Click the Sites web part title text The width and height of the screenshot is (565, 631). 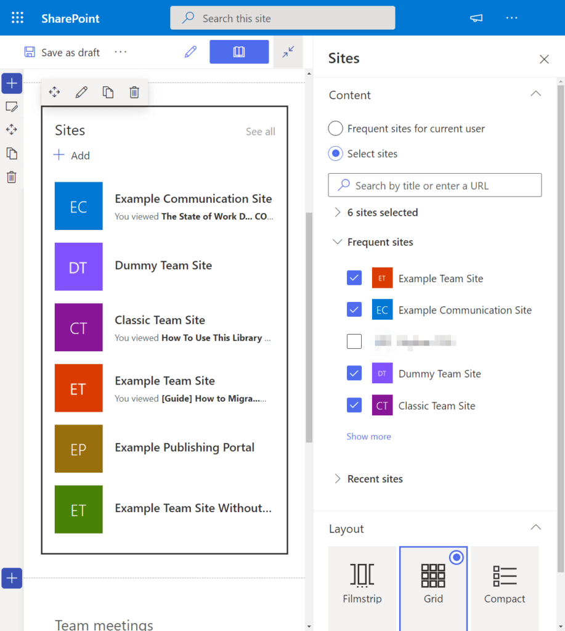(x=70, y=131)
